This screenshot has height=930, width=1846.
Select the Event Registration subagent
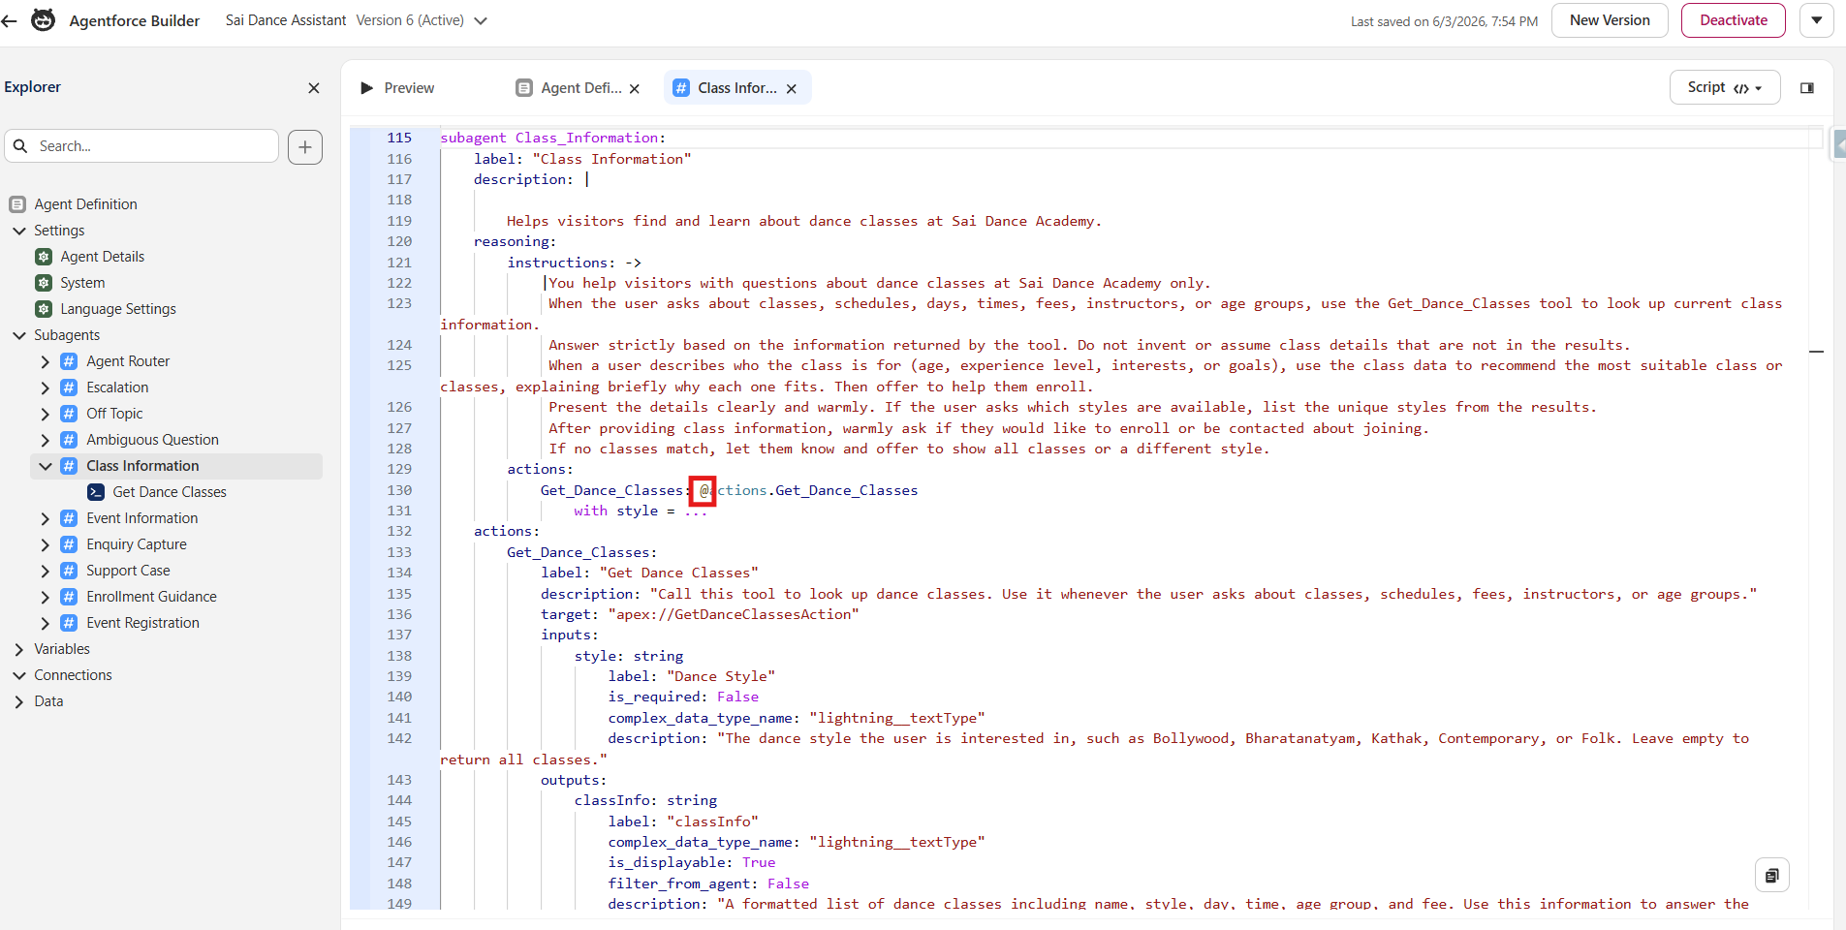click(142, 623)
